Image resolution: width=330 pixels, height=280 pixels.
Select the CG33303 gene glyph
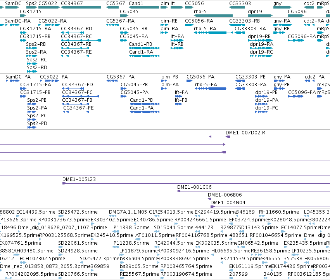click(237, 7)
